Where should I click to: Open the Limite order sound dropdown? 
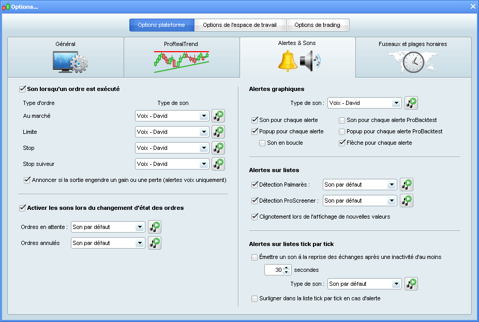tap(172, 132)
